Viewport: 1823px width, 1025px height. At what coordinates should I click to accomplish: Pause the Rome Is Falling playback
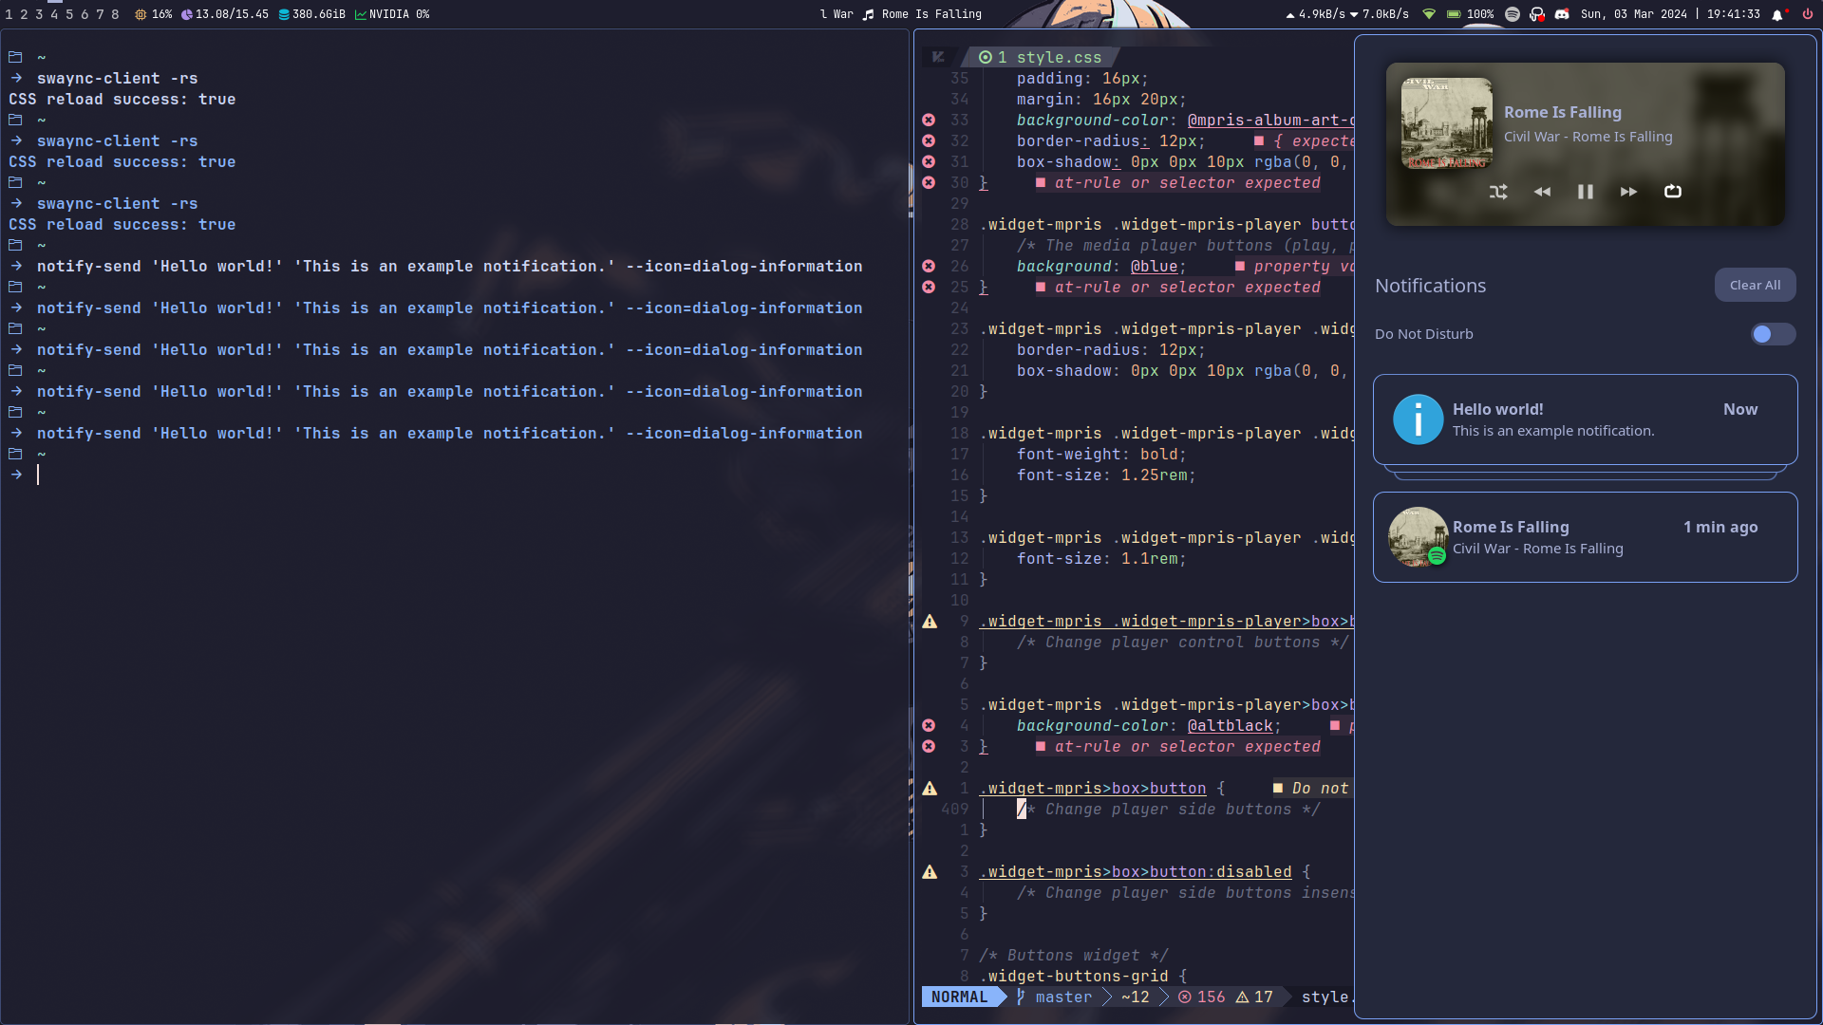1586,192
